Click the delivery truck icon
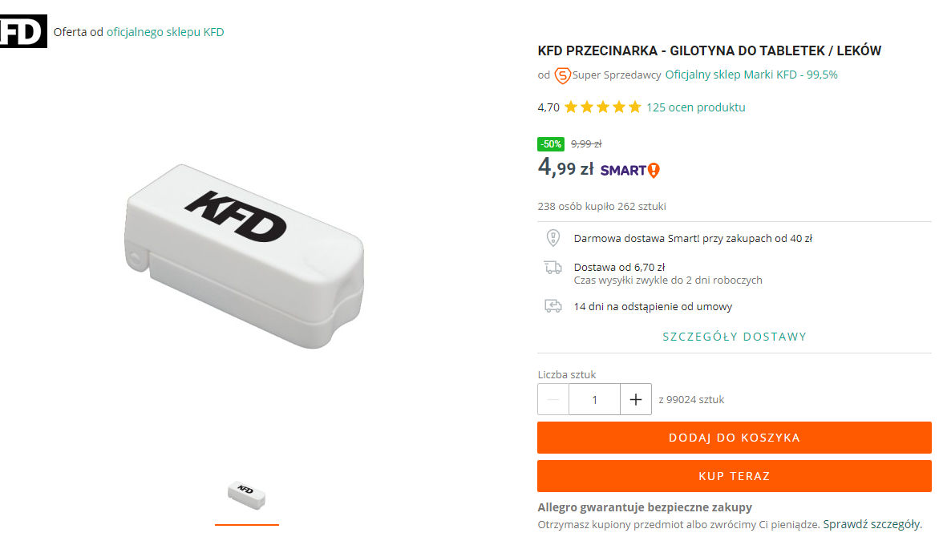 (552, 268)
